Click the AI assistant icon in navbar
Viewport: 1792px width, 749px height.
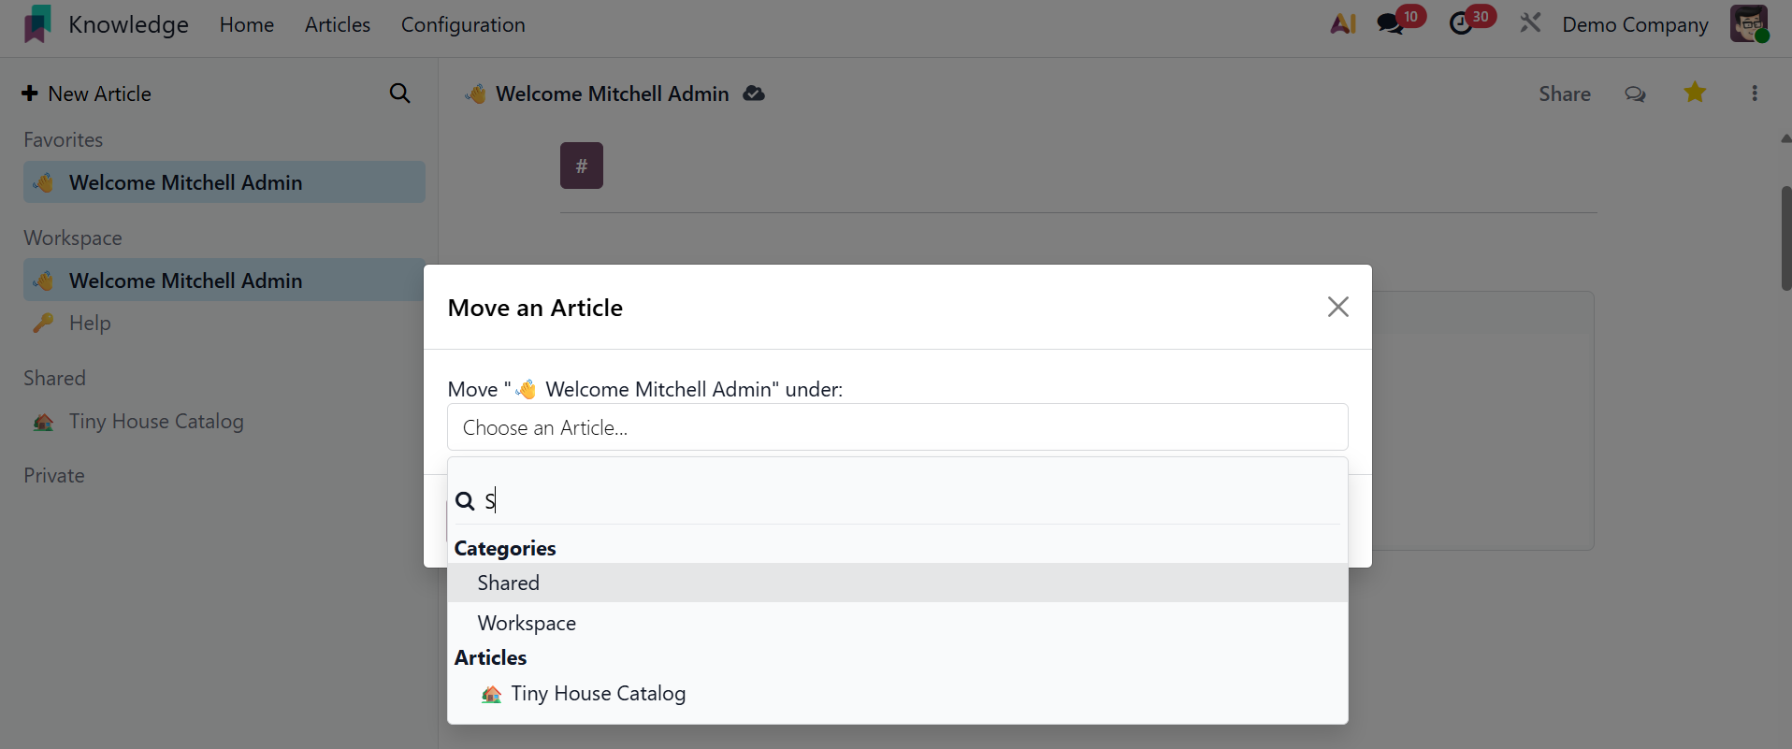click(1343, 24)
